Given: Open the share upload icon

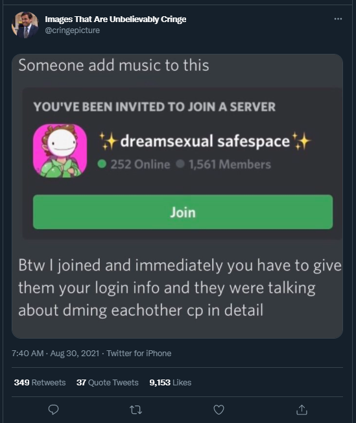Looking at the screenshot, I should click(x=302, y=409).
